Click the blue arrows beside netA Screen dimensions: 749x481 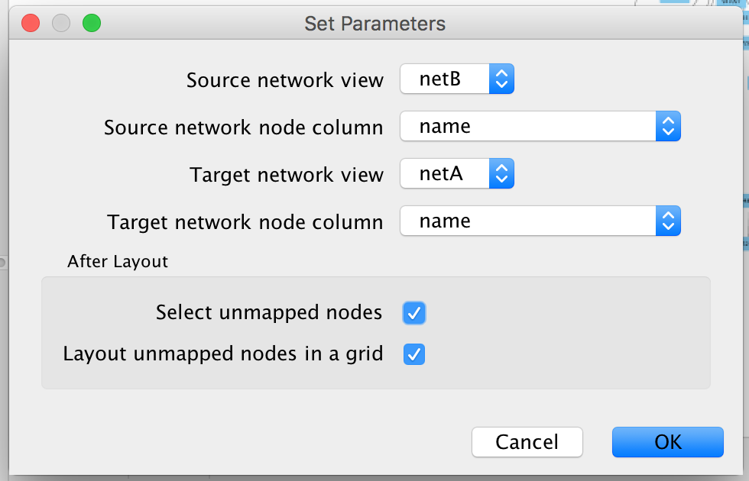pyautogui.click(x=501, y=174)
